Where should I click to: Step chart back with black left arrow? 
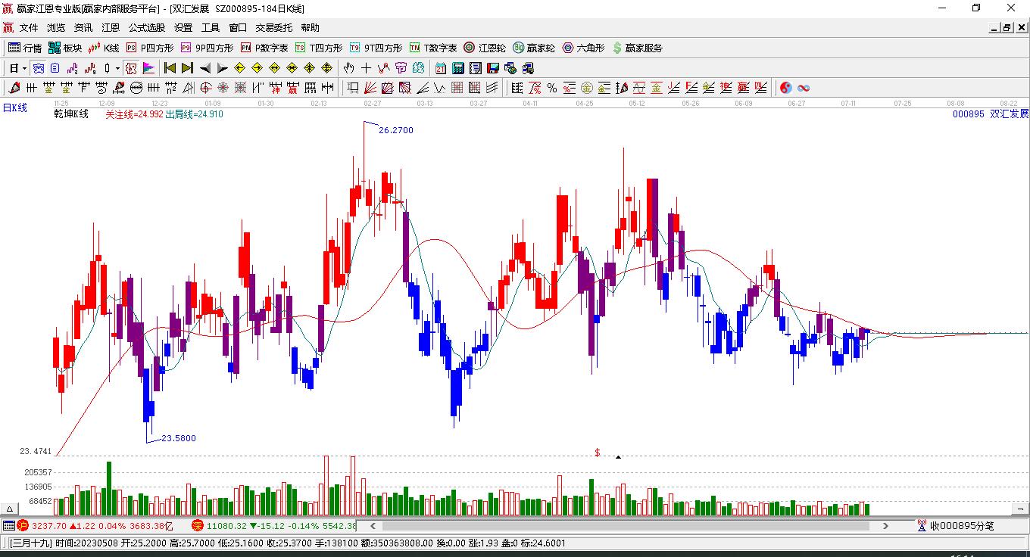204,68
